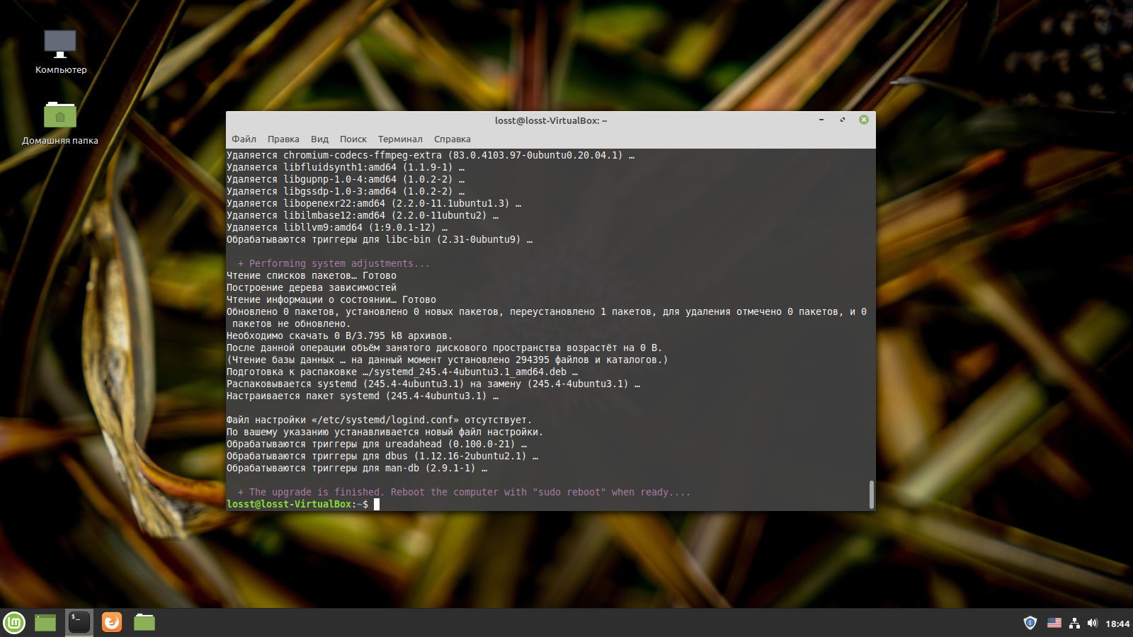Select the Компьютер desktop icon
Viewport: 1133px width, 637px height.
61,52
